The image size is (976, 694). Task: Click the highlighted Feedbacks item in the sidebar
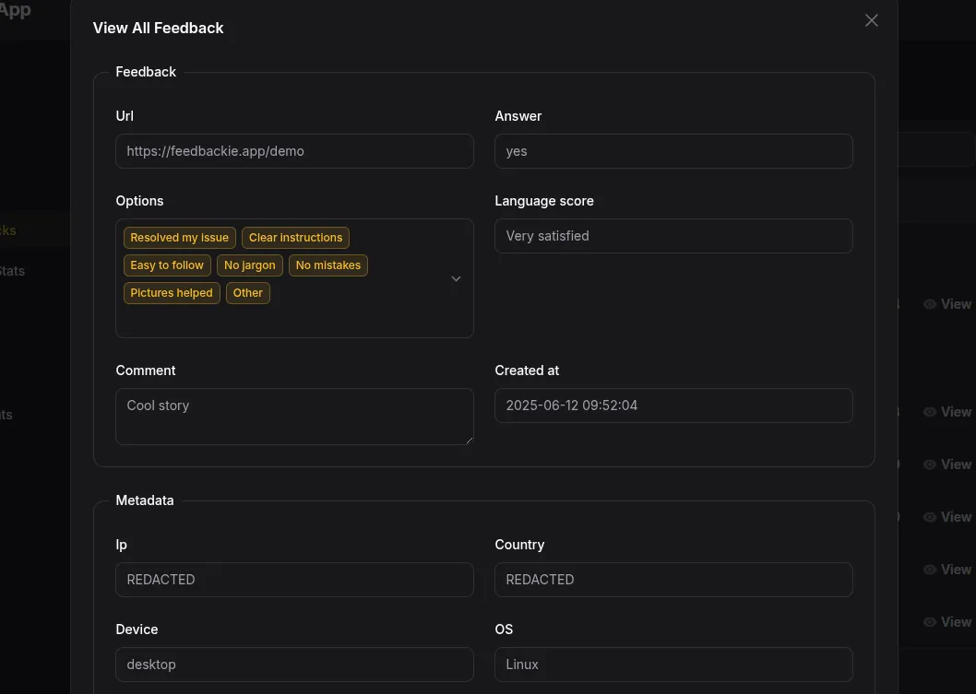(x=6, y=229)
